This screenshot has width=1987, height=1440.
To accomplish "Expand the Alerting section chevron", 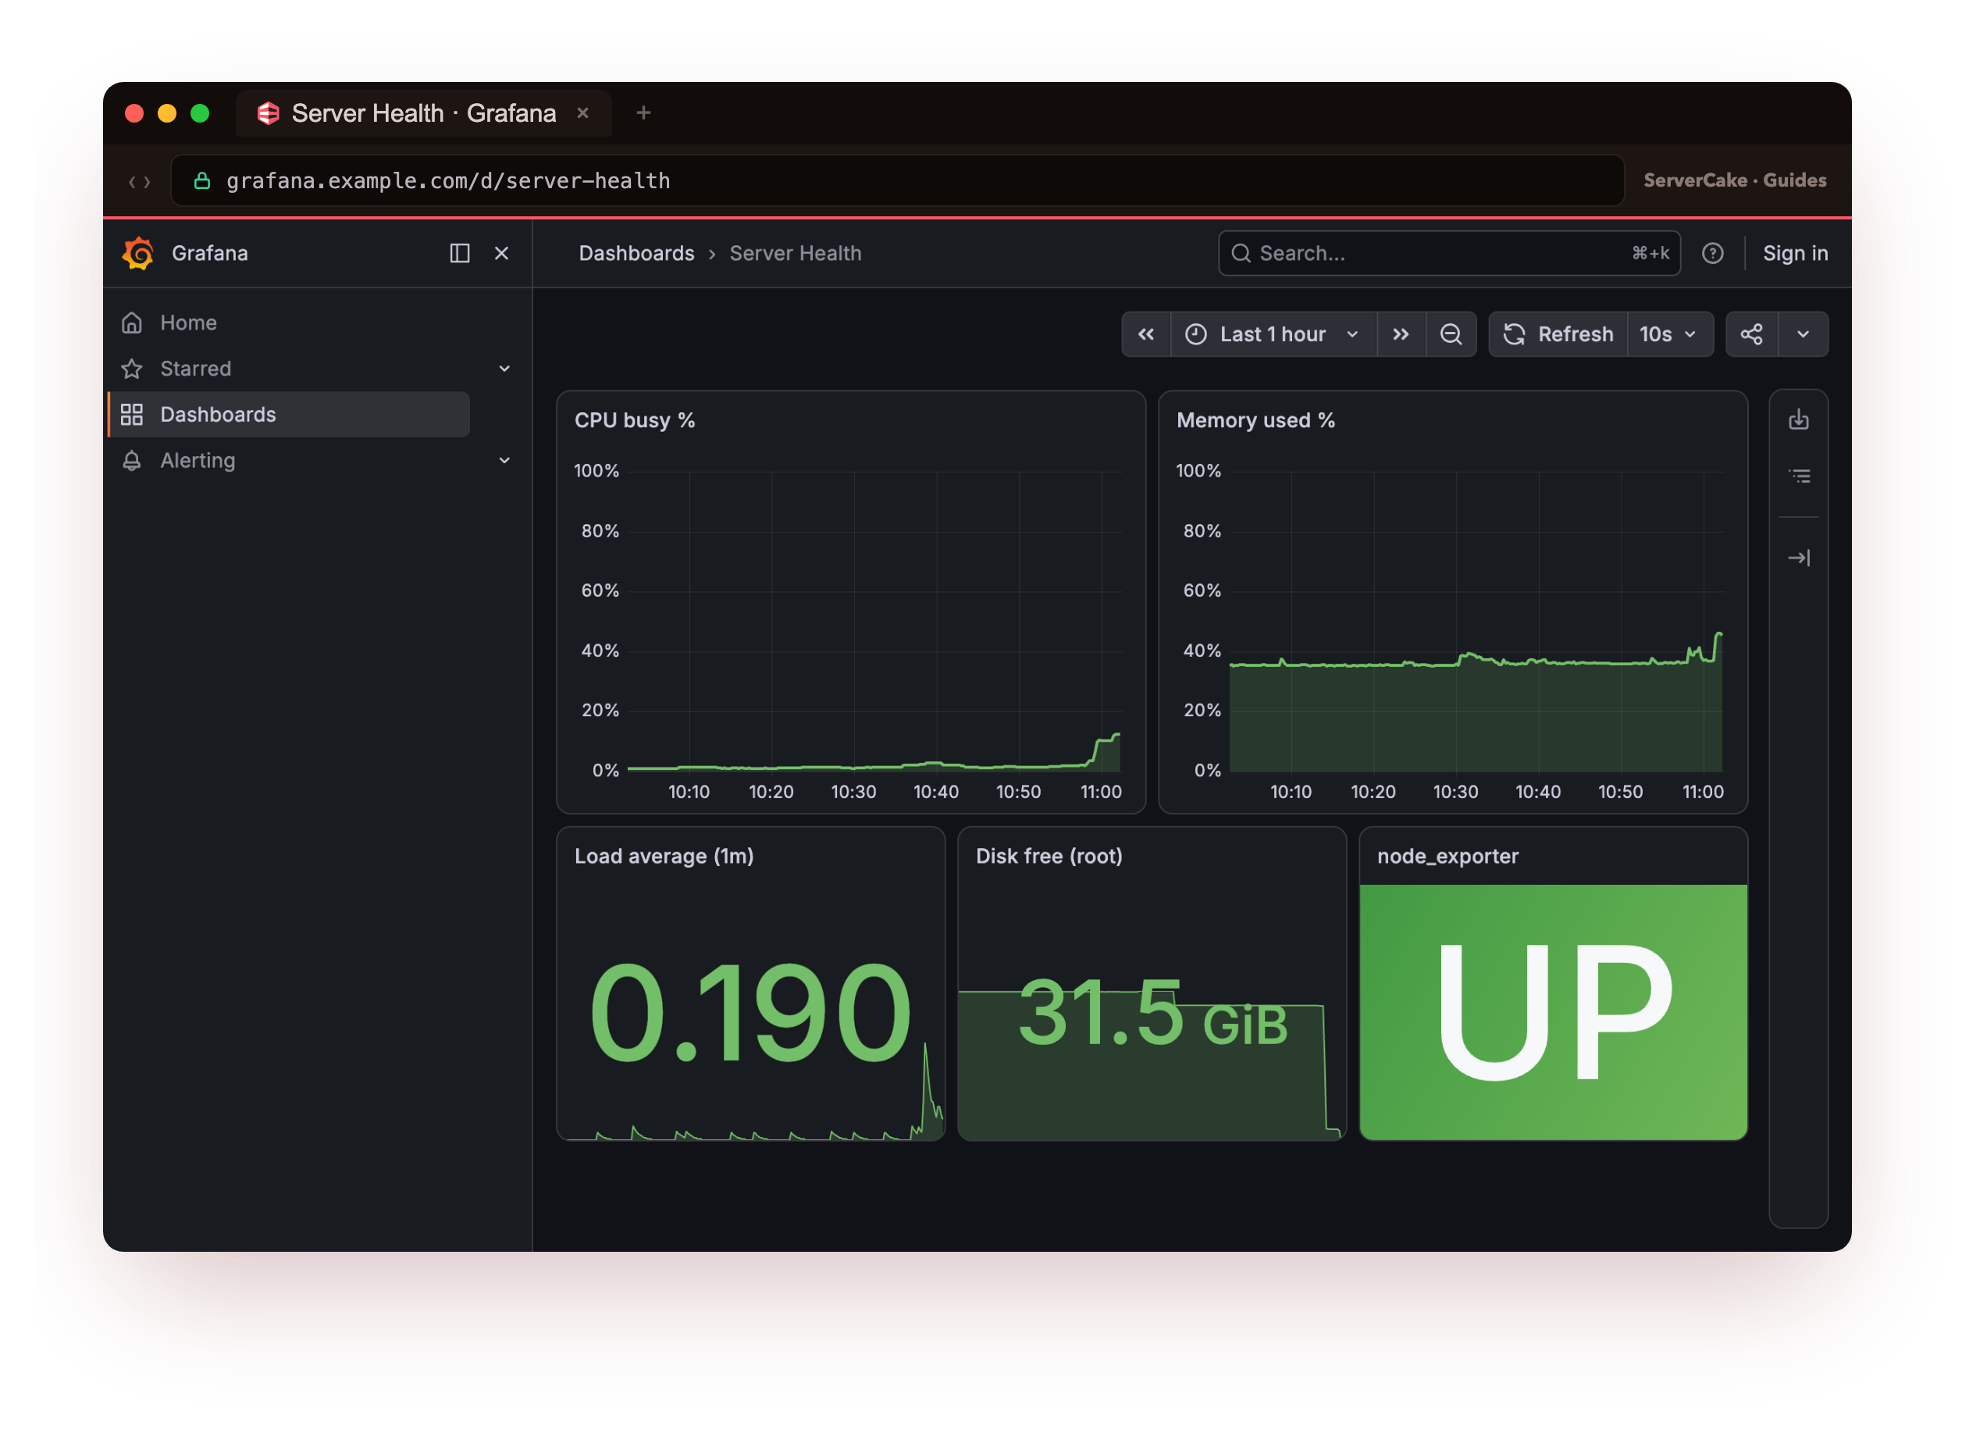I will (505, 462).
